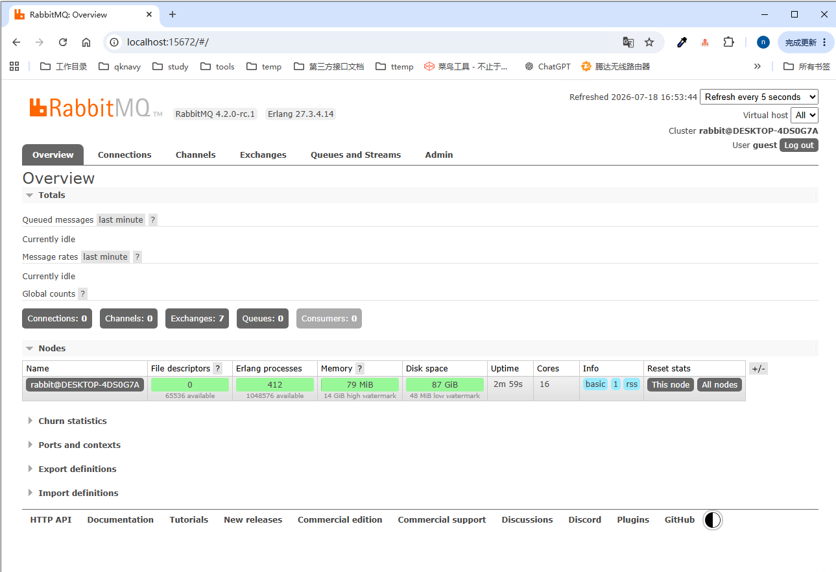Open the Exchanges: 7 count button
The width and height of the screenshot is (836, 572).
197,318
